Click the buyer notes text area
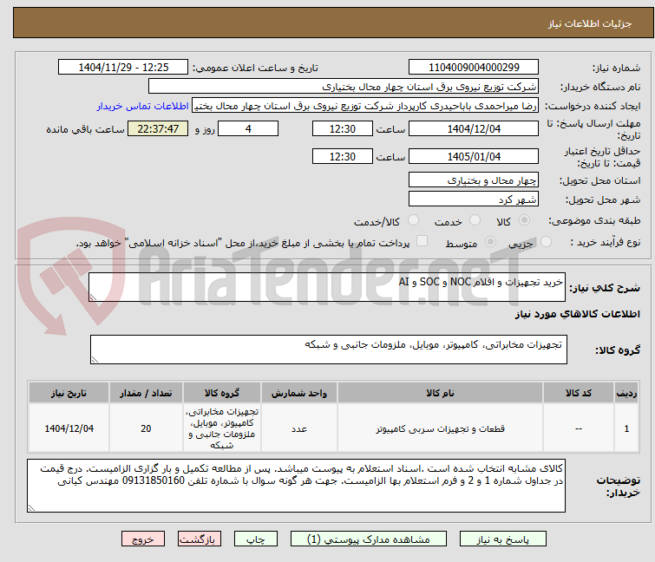This screenshot has width=655, height=562. pyautogui.click(x=296, y=486)
